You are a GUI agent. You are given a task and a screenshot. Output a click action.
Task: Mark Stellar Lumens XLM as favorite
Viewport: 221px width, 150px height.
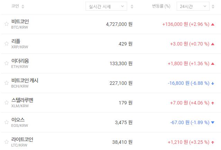click(x=6, y=103)
